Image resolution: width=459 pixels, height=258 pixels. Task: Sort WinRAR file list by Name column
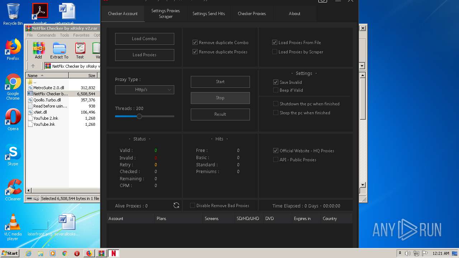pyautogui.click(x=47, y=75)
